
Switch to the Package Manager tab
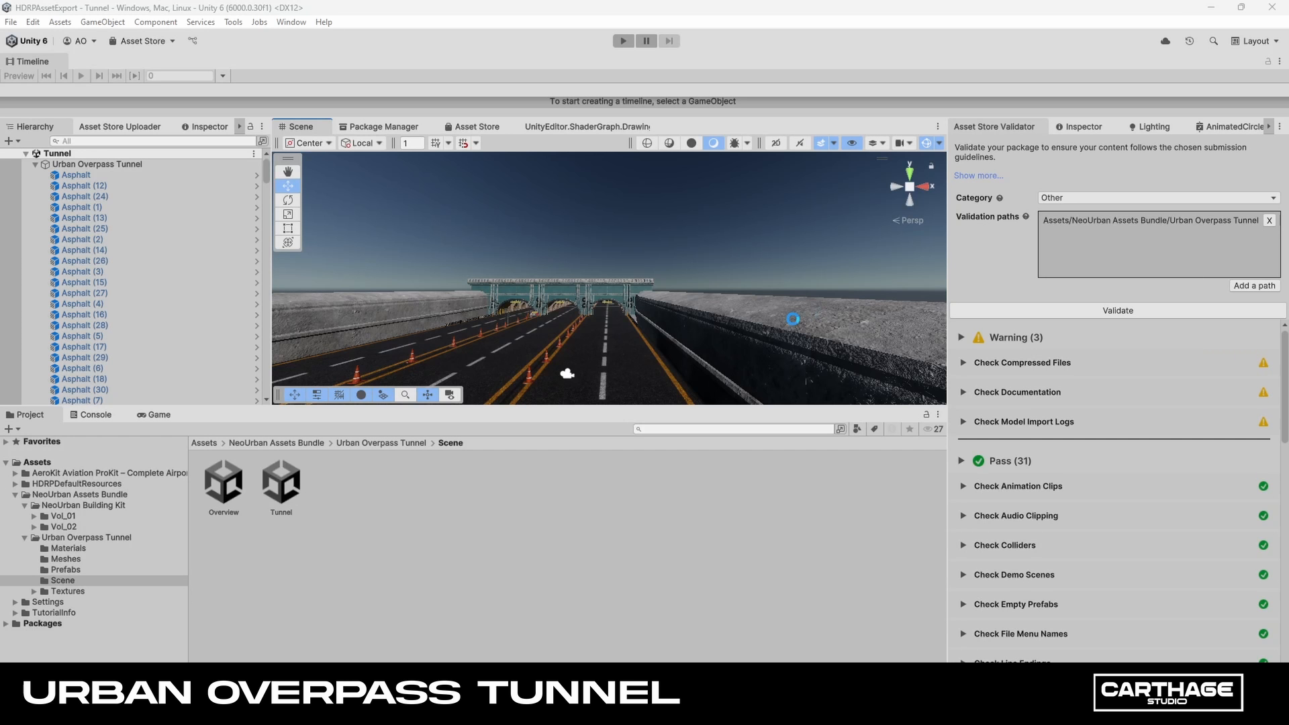pos(379,126)
